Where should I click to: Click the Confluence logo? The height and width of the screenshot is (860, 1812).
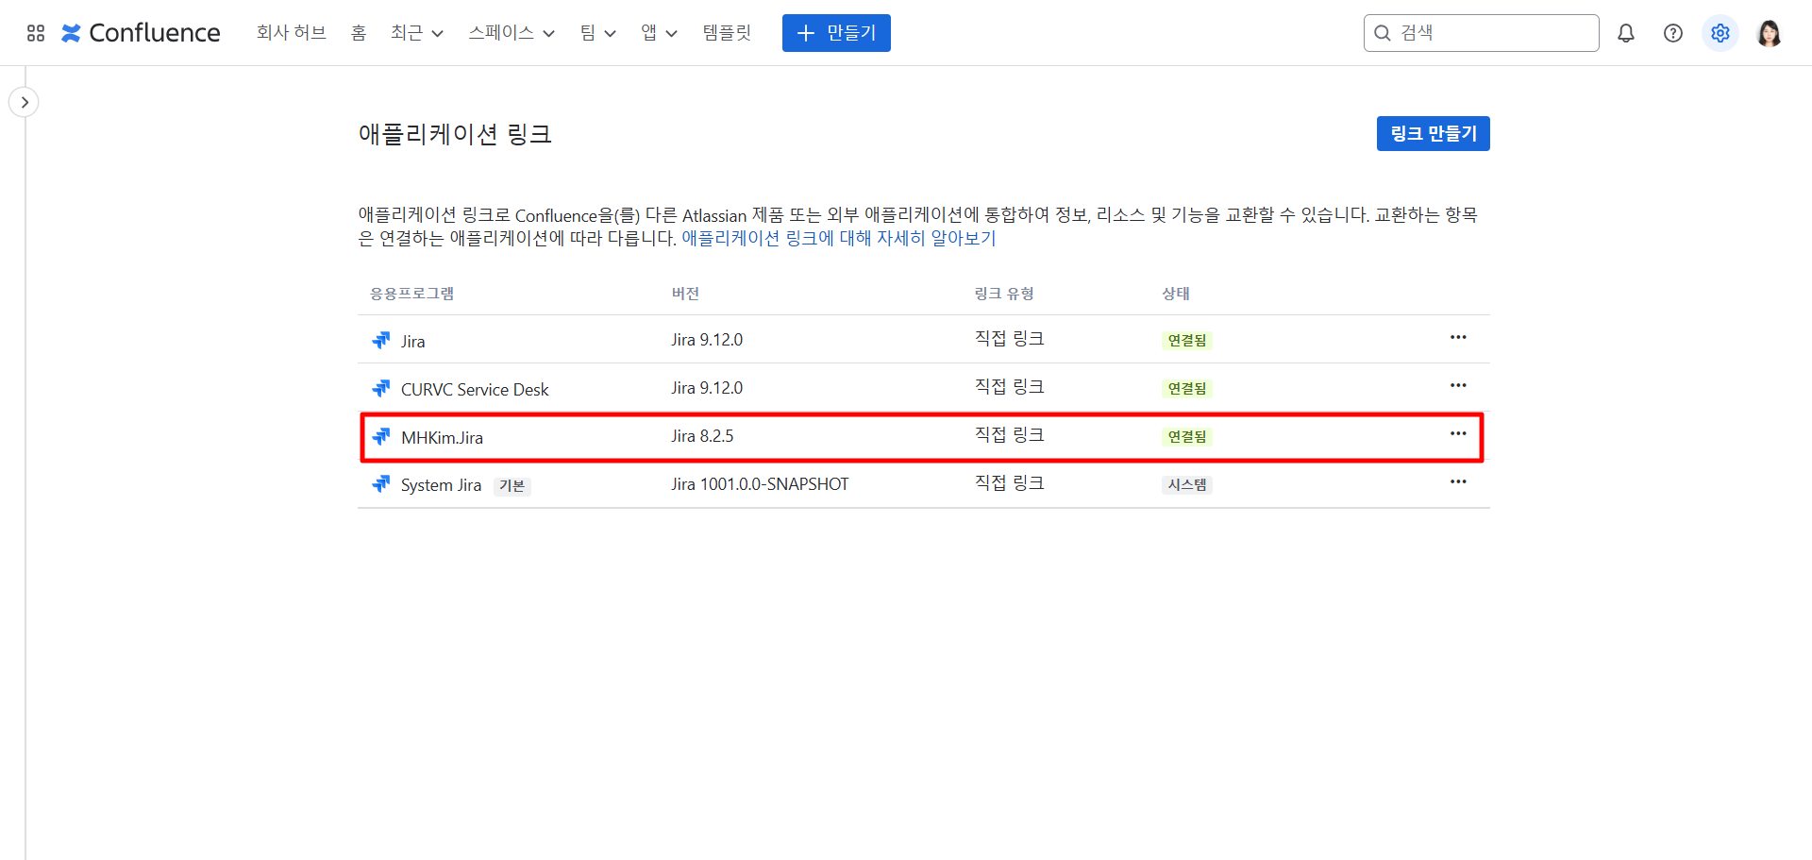click(141, 33)
